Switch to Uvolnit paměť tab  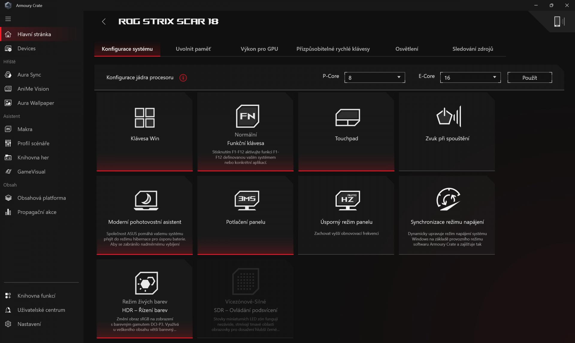coord(193,49)
